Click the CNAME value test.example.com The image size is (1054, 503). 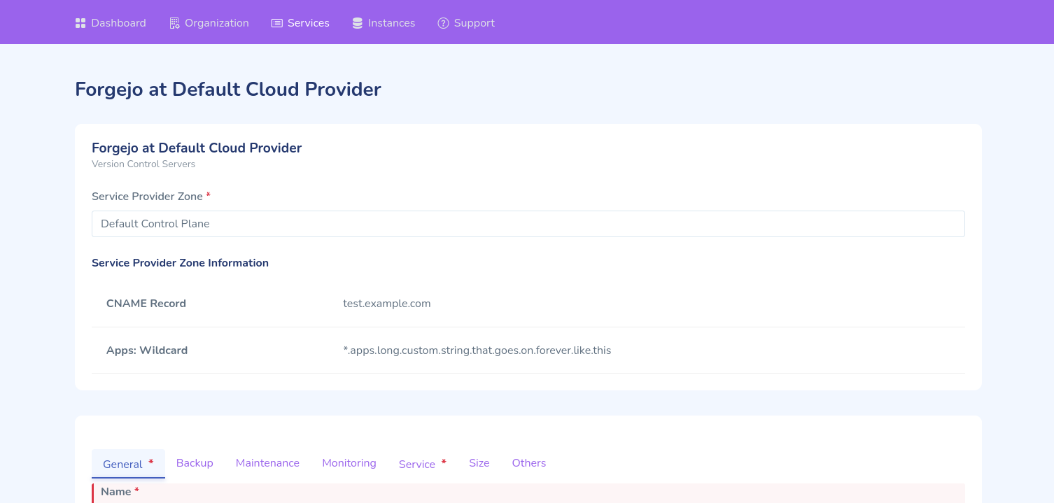tap(386, 304)
